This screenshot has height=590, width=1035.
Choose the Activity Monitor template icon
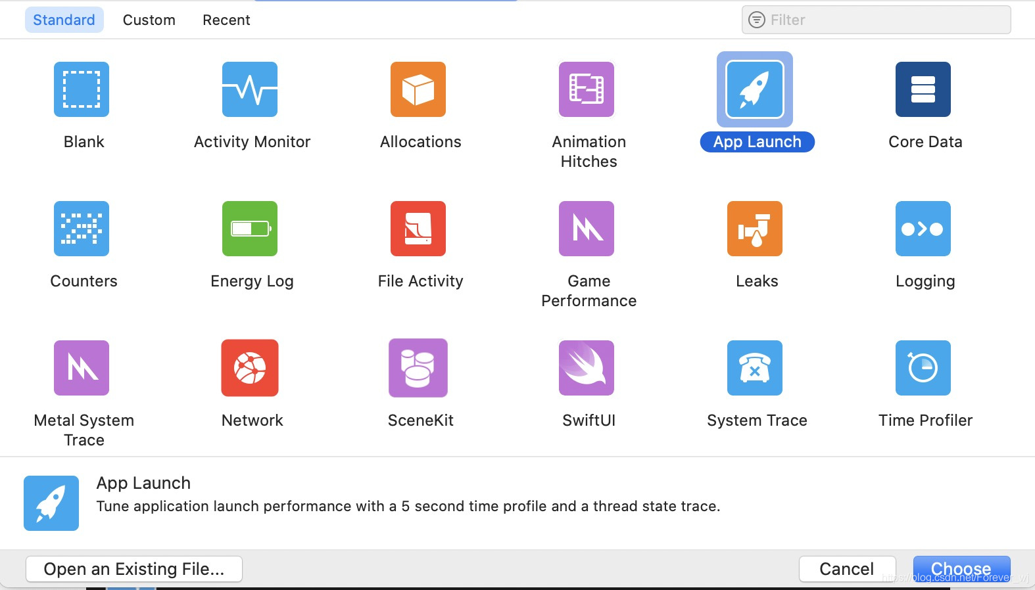250,89
